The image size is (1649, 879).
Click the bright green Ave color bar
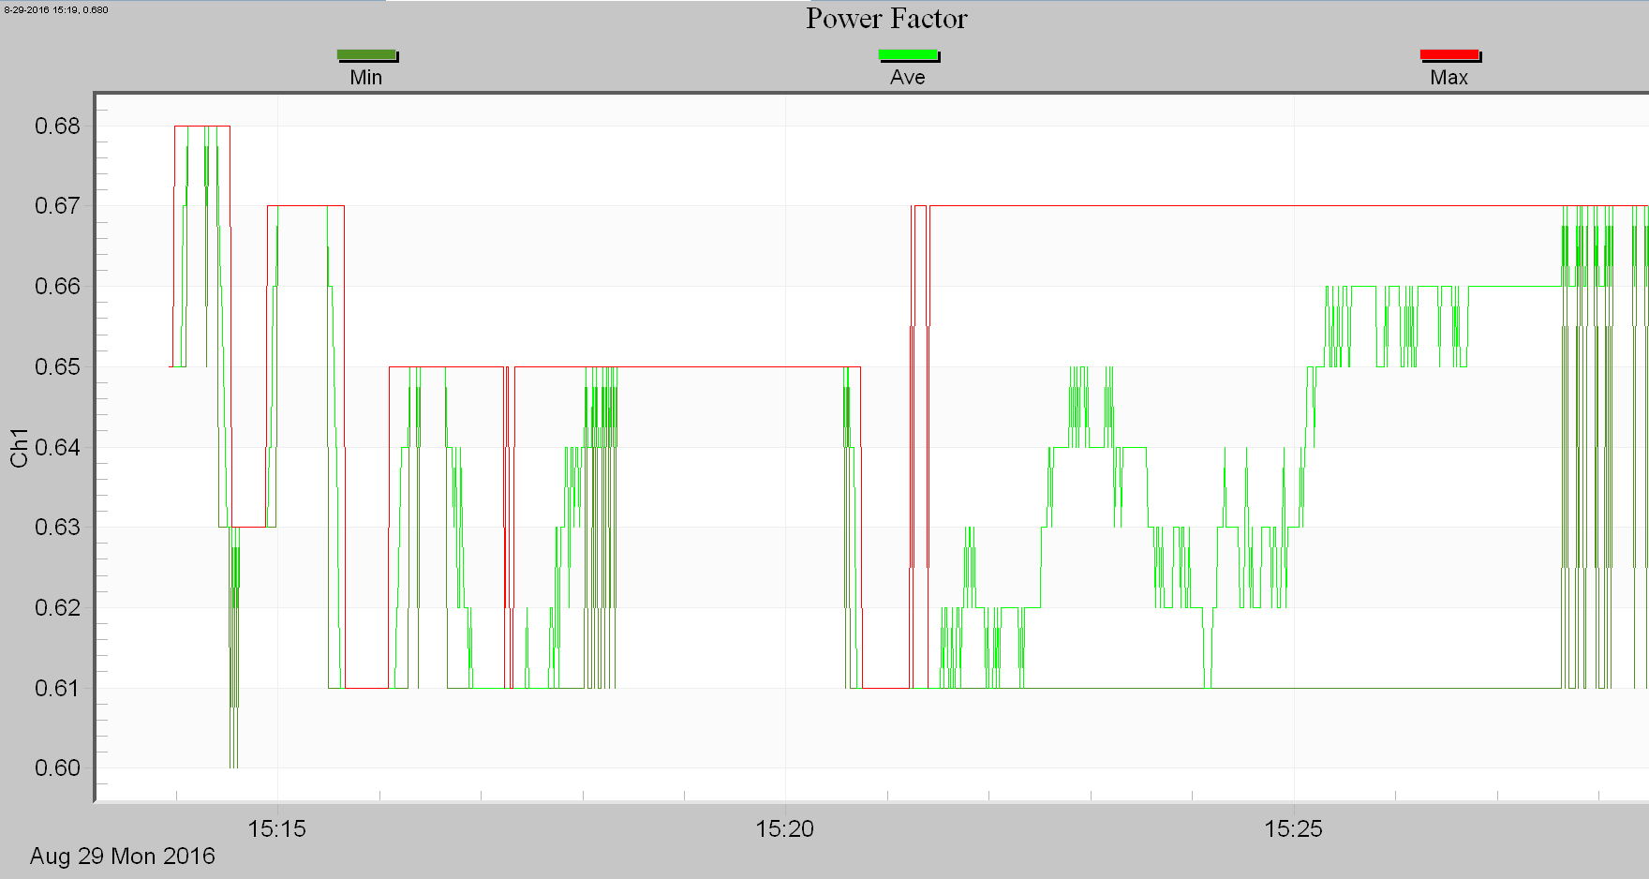coord(909,54)
